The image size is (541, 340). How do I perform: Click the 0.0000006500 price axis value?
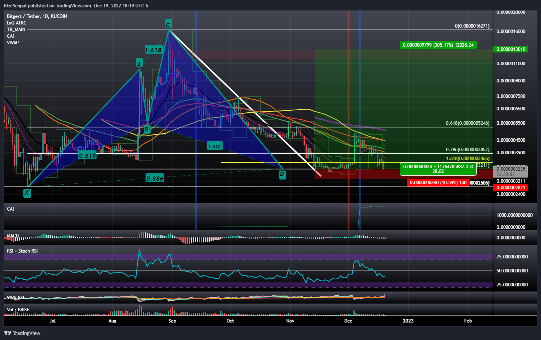[511, 109]
